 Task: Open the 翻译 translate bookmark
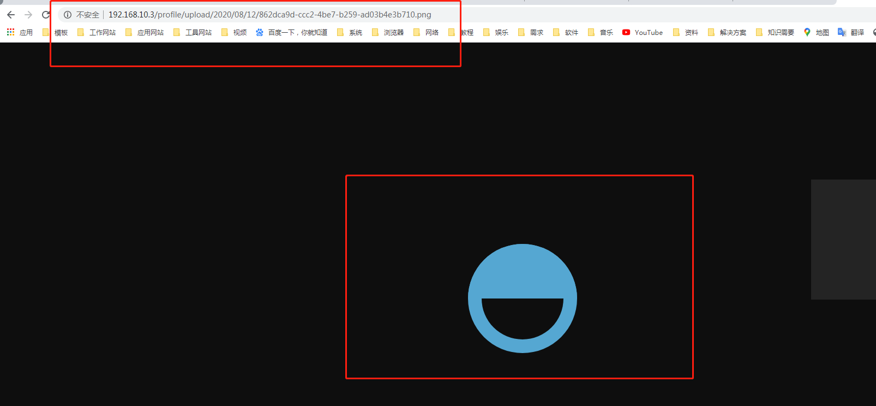pos(851,33)
